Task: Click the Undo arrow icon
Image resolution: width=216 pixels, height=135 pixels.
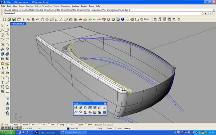Action: click(x=37, y=19)
